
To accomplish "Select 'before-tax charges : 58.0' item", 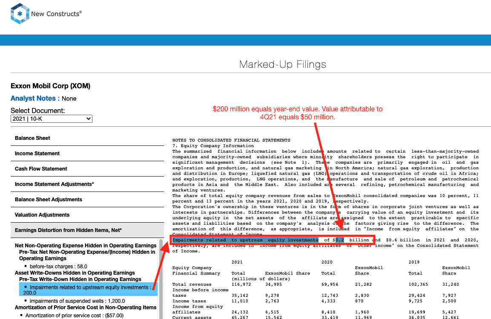I will (x=58, y=266).
